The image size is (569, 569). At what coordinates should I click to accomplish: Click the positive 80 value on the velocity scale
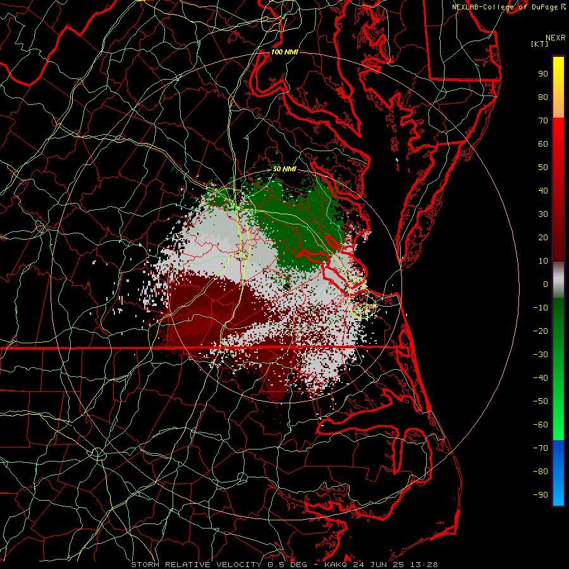point(543,97)
